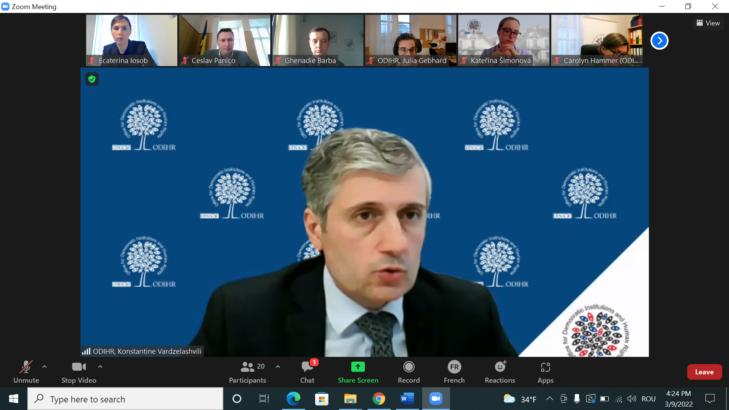Open battery status tray icon
Screen dimensions: 729x410
604,399
